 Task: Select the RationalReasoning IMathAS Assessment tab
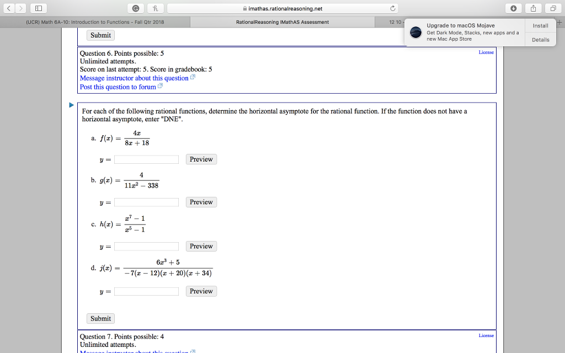click(281, 22)
